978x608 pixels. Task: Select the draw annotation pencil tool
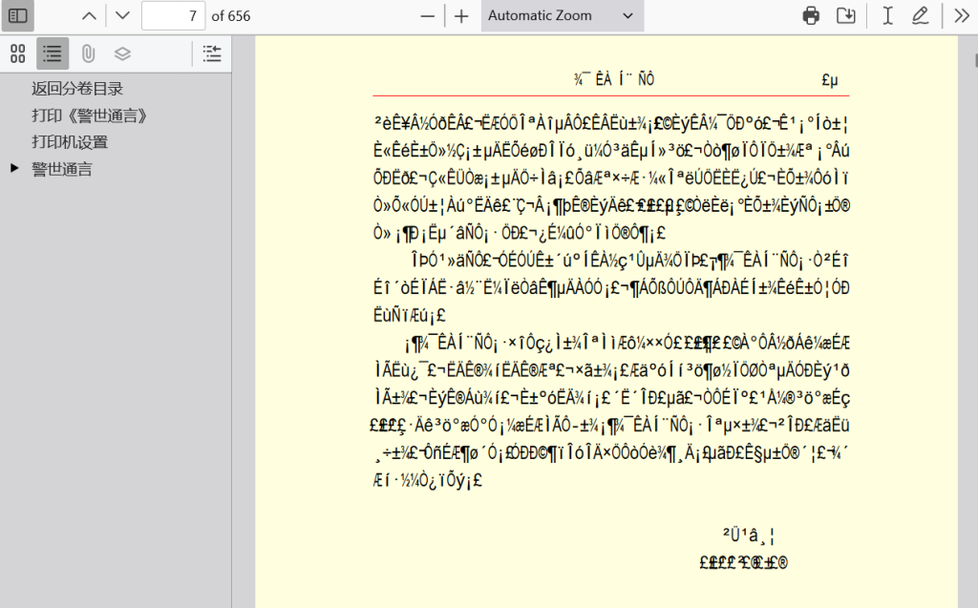921,15
